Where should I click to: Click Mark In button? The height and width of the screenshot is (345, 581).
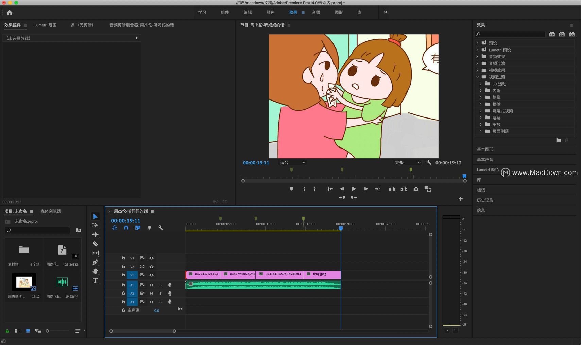[304, 189]
